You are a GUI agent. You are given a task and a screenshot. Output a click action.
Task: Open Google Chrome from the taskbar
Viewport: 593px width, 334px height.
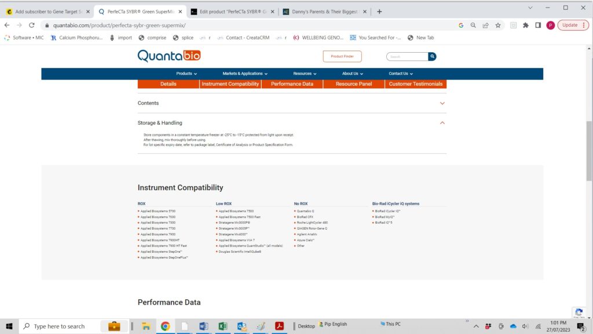(165, 326)
